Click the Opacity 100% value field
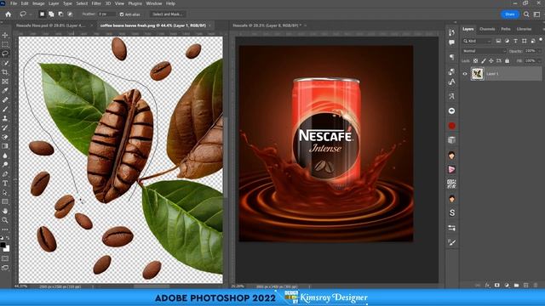This screenshot has width=545, height=306. click(x=530, y=51)
